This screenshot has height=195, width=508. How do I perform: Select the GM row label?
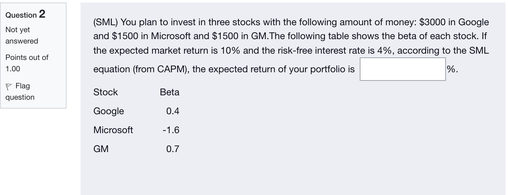(x=101, y=149)
